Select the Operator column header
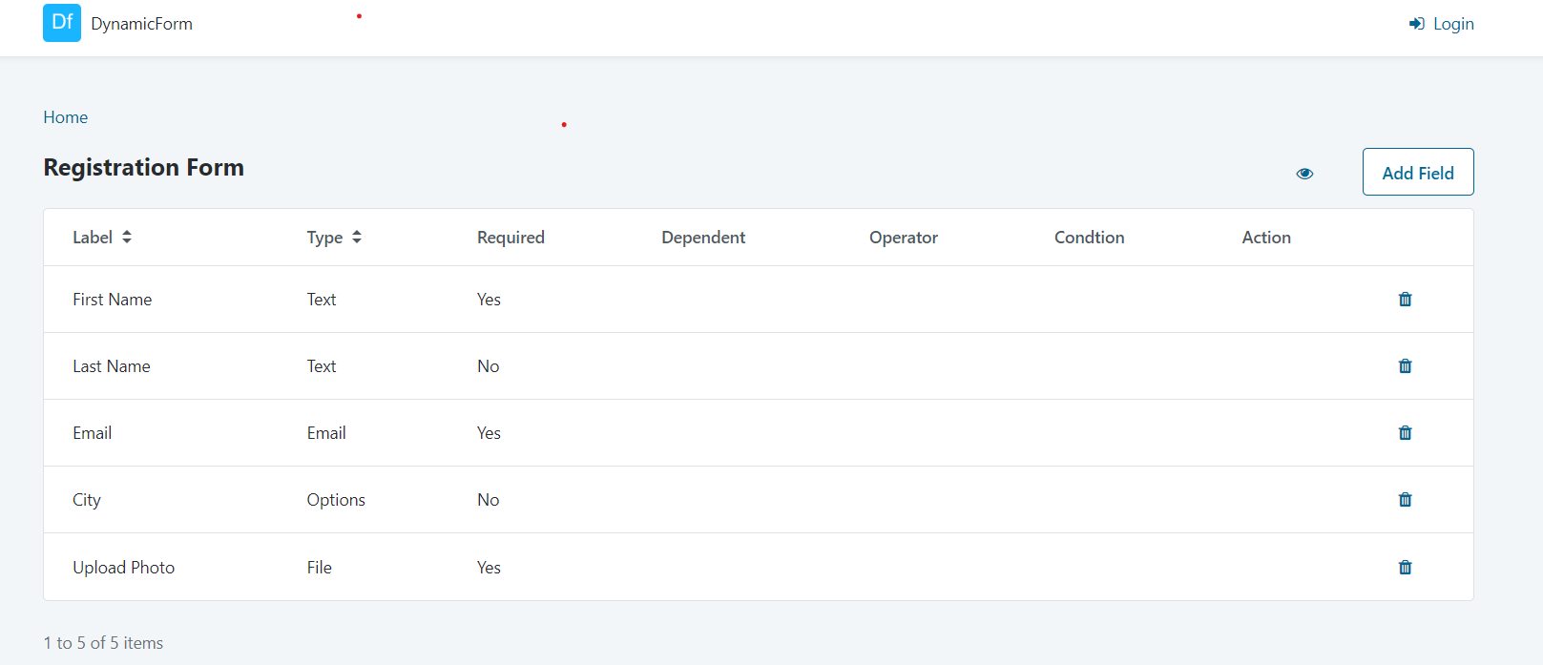The width and height of the screenshot is (1543, 665). (904, 238)
